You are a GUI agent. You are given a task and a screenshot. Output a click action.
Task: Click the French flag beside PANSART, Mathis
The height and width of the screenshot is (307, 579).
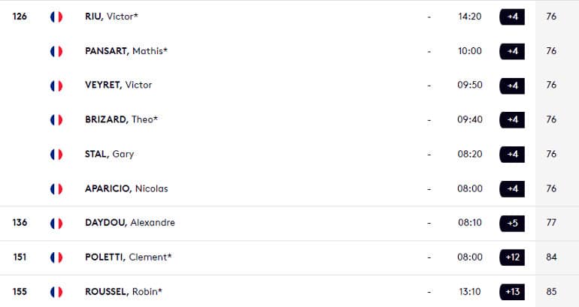coord(56,51)
